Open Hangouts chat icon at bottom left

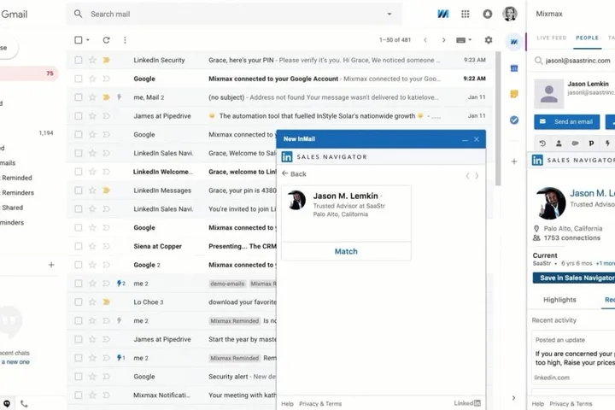7,403
